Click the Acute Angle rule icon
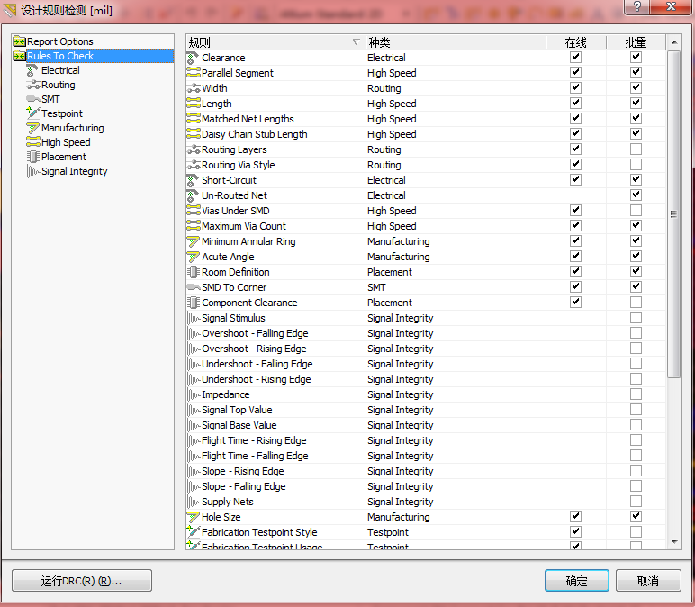 pyautogui.click(x=193, y=257)
